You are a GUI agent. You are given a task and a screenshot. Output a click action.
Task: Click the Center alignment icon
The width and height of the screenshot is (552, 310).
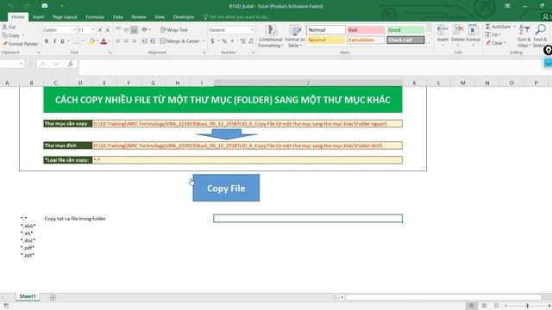pyautogui.click(x=126, y=41)
